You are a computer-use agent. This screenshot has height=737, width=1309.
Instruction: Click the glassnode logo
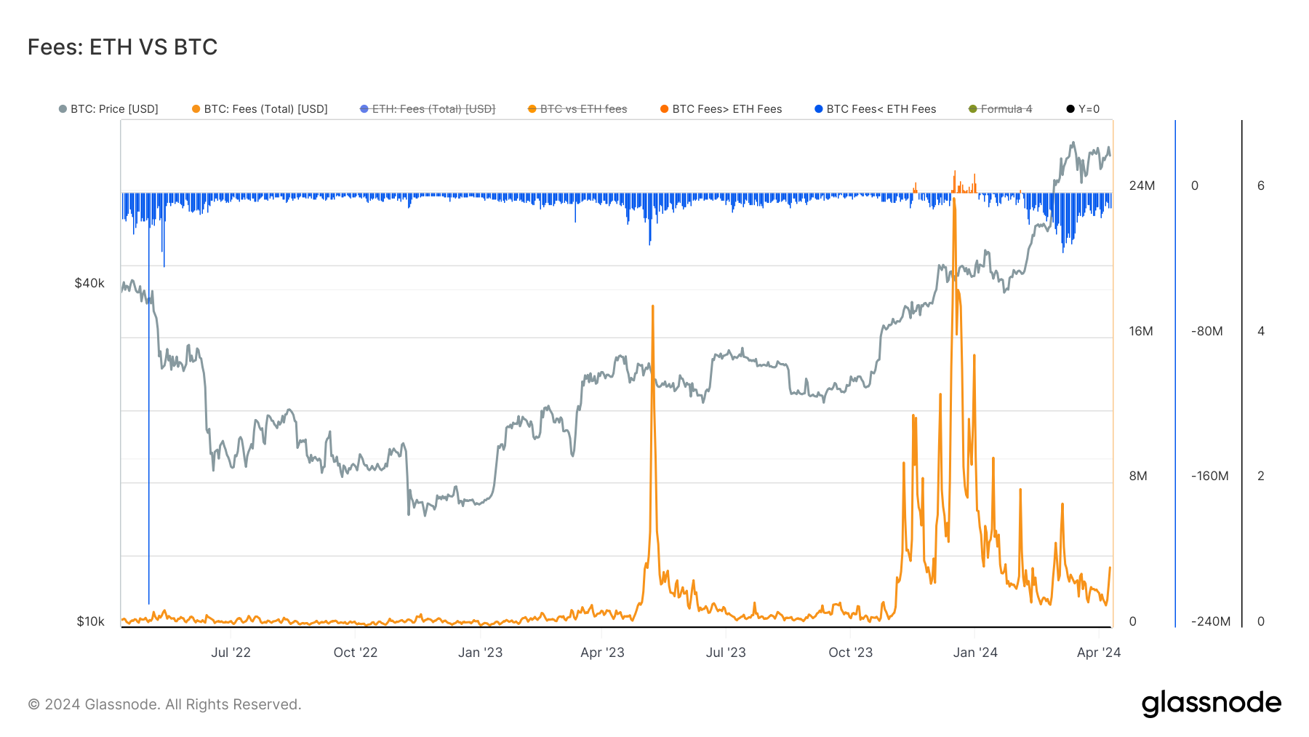[1211, 704]
